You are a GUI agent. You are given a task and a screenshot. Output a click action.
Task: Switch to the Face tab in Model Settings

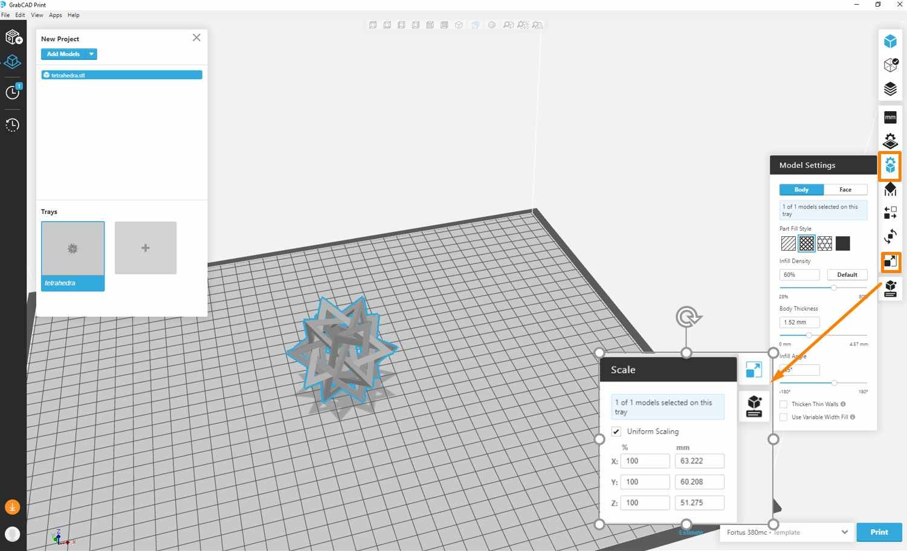tap(845, 190)
